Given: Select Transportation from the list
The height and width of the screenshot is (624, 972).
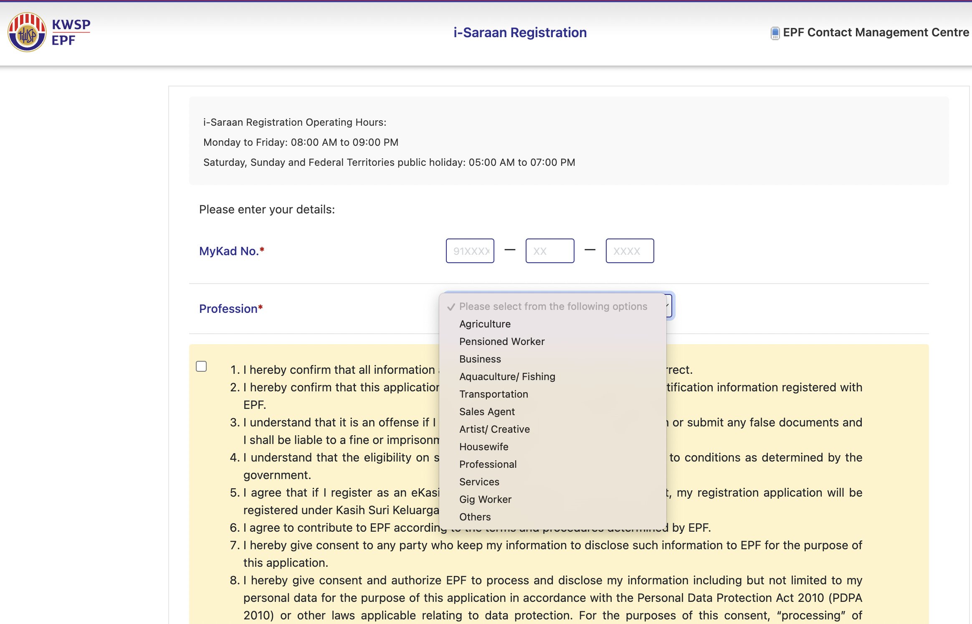Looking at the screenshot, I should [x=494, y=394].
